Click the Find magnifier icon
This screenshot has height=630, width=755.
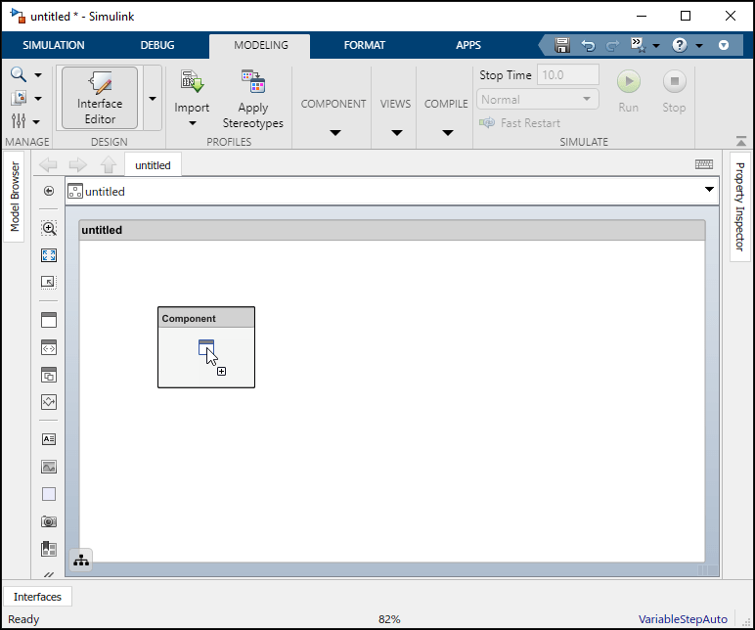click(19, 74)
